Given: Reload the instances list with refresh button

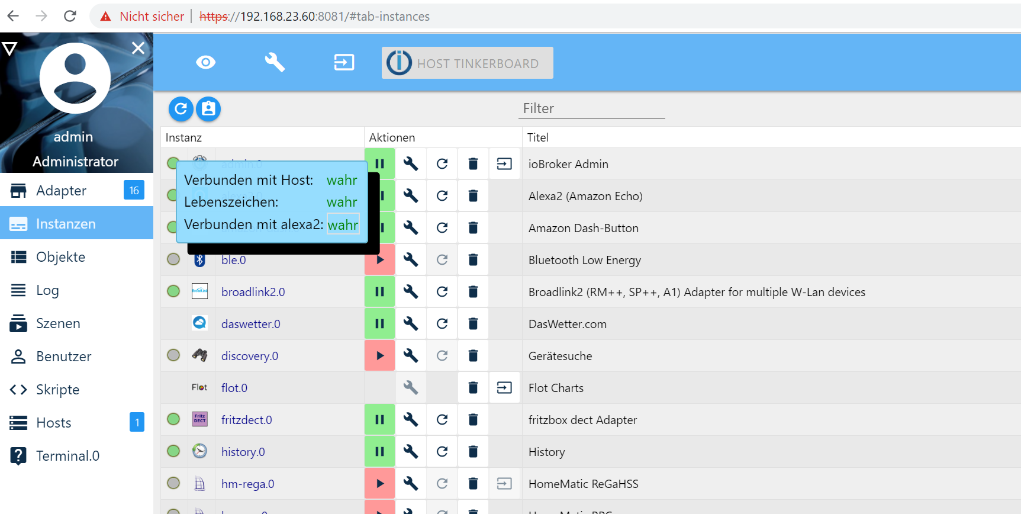Looking at the screenshot, I should tap(181, 109).
